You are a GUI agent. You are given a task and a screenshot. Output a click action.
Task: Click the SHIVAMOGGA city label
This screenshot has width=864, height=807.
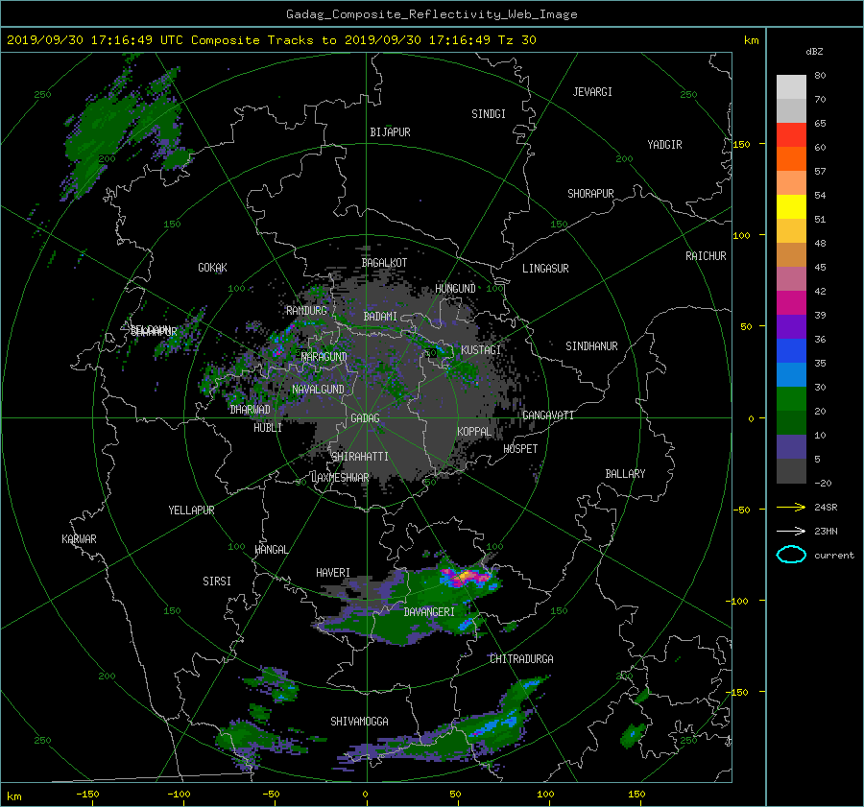(359, 721)
